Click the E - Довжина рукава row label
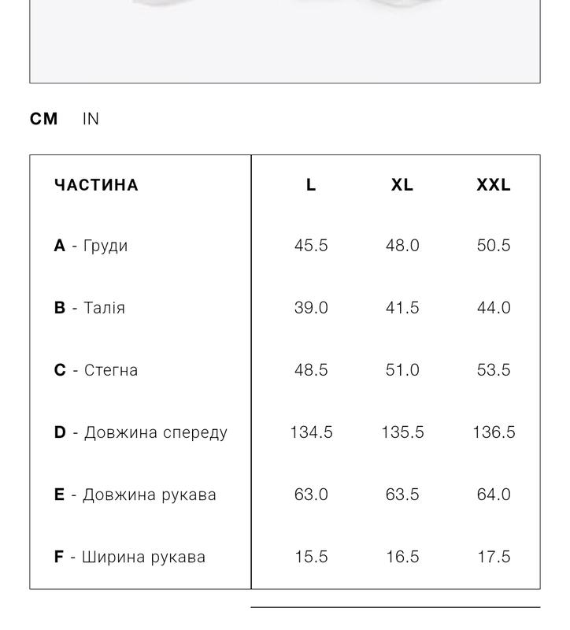This screenshot has height=630, width=570. 135,495
